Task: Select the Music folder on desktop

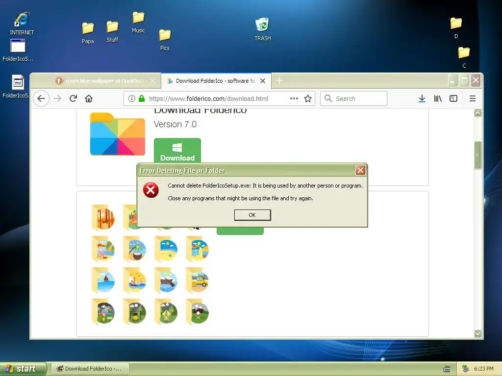Action: point(138,22)
